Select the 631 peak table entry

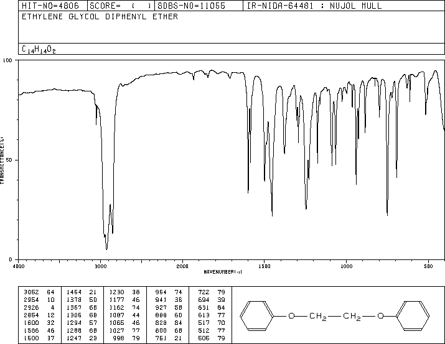tap(212, 307)
